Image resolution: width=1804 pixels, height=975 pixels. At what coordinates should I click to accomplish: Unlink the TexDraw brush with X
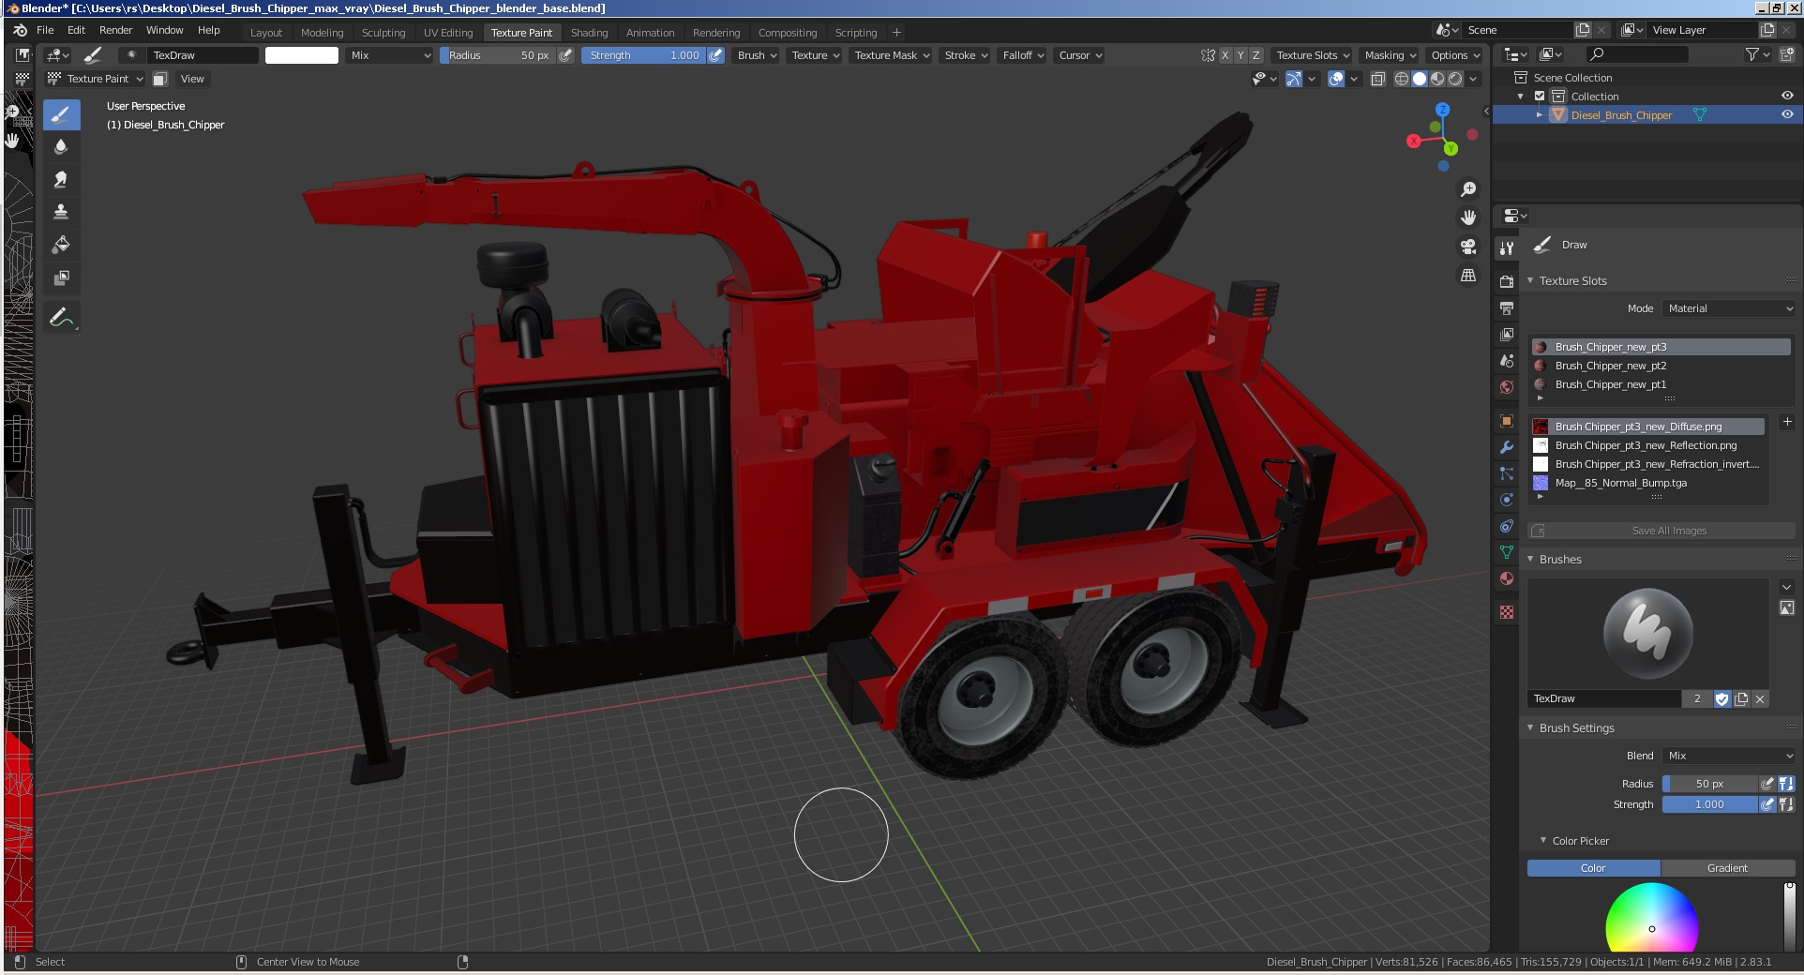tap(1760, 698)
